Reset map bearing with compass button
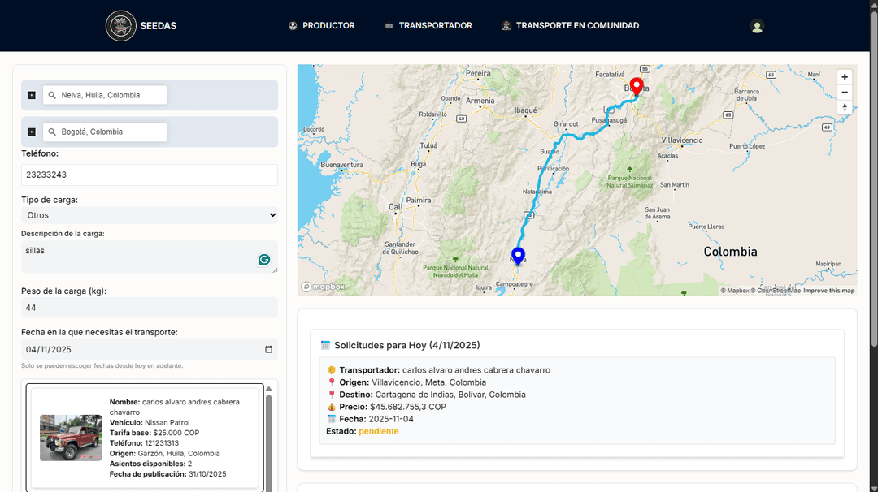Image resolution: width=878 pixels, height=492 pixels. coord(845,108)
